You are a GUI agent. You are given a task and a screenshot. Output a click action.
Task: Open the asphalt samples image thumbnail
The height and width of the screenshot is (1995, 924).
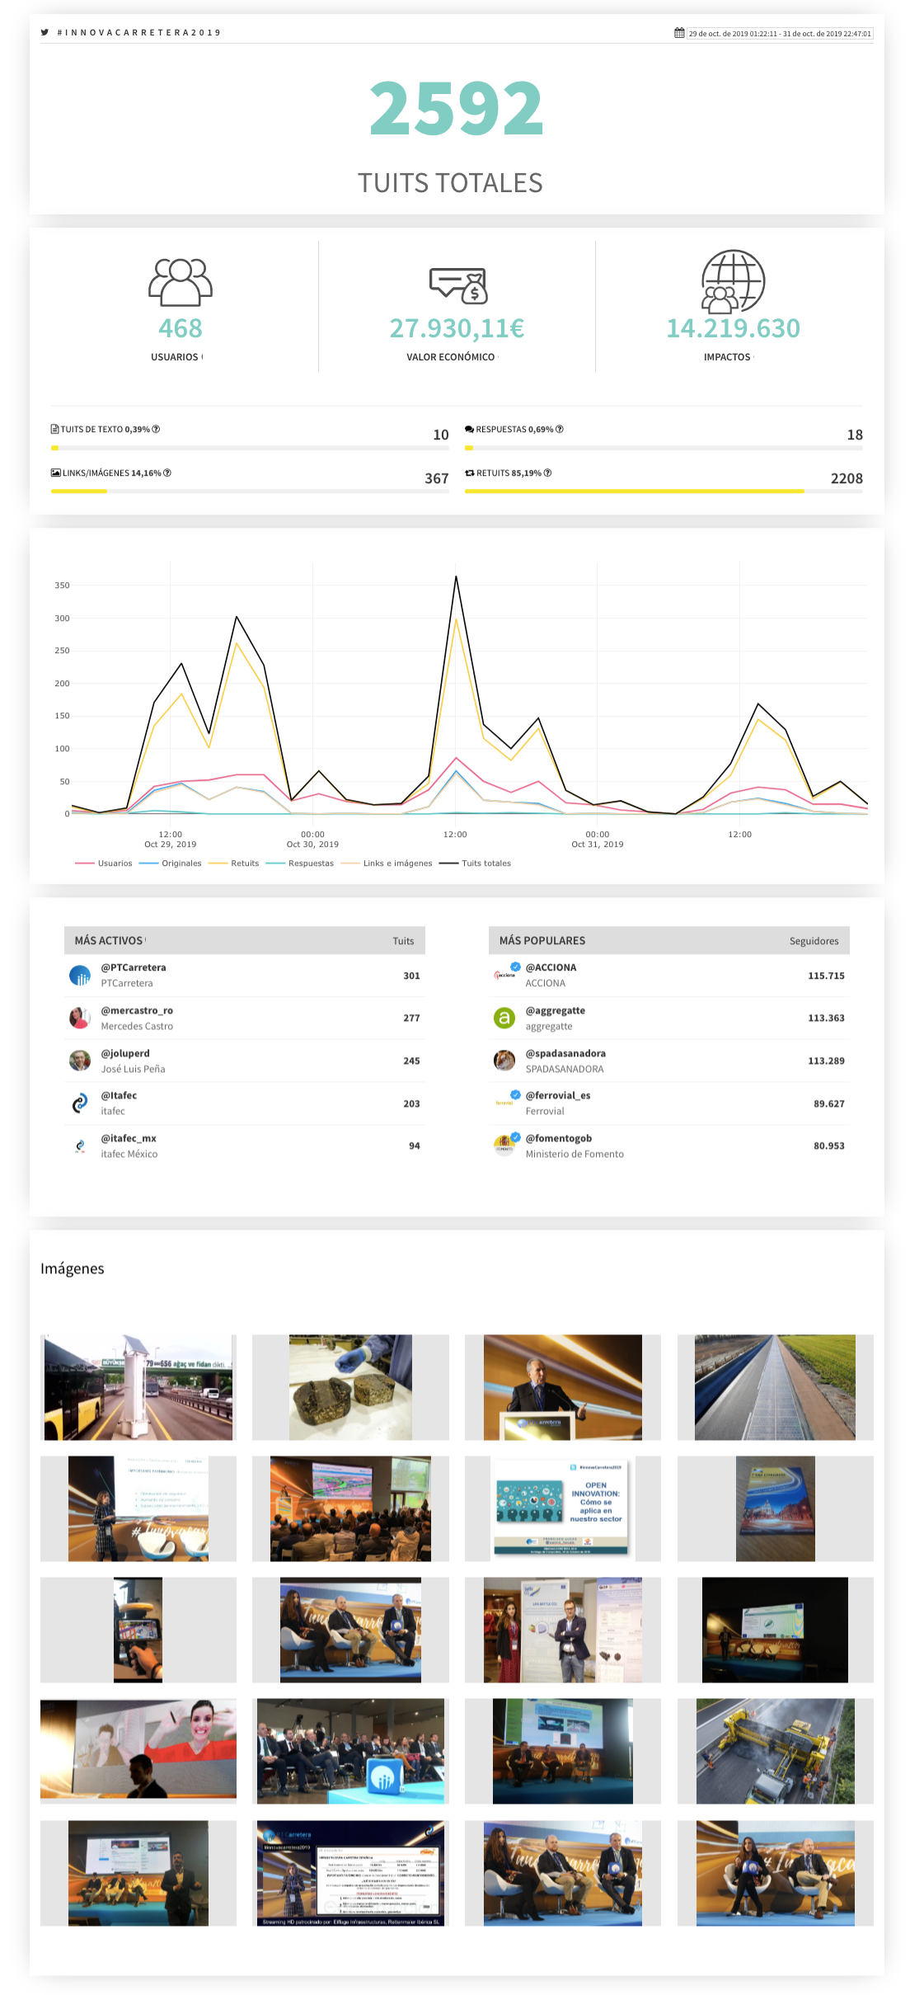(x=350, y=1387)
